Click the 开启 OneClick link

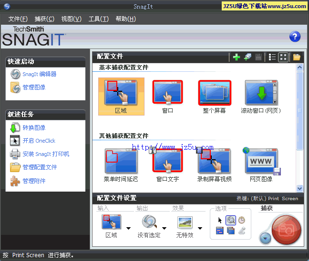39,141
